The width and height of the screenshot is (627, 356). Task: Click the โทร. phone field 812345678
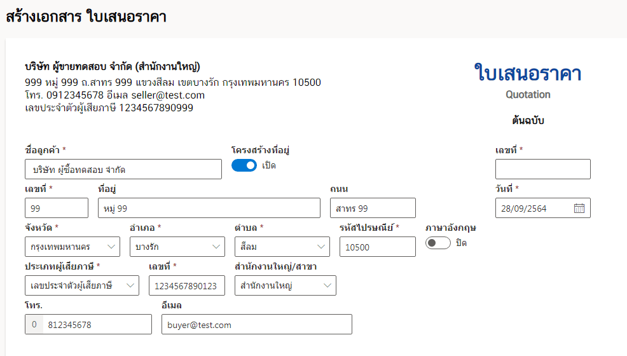[x=97, y=324]
